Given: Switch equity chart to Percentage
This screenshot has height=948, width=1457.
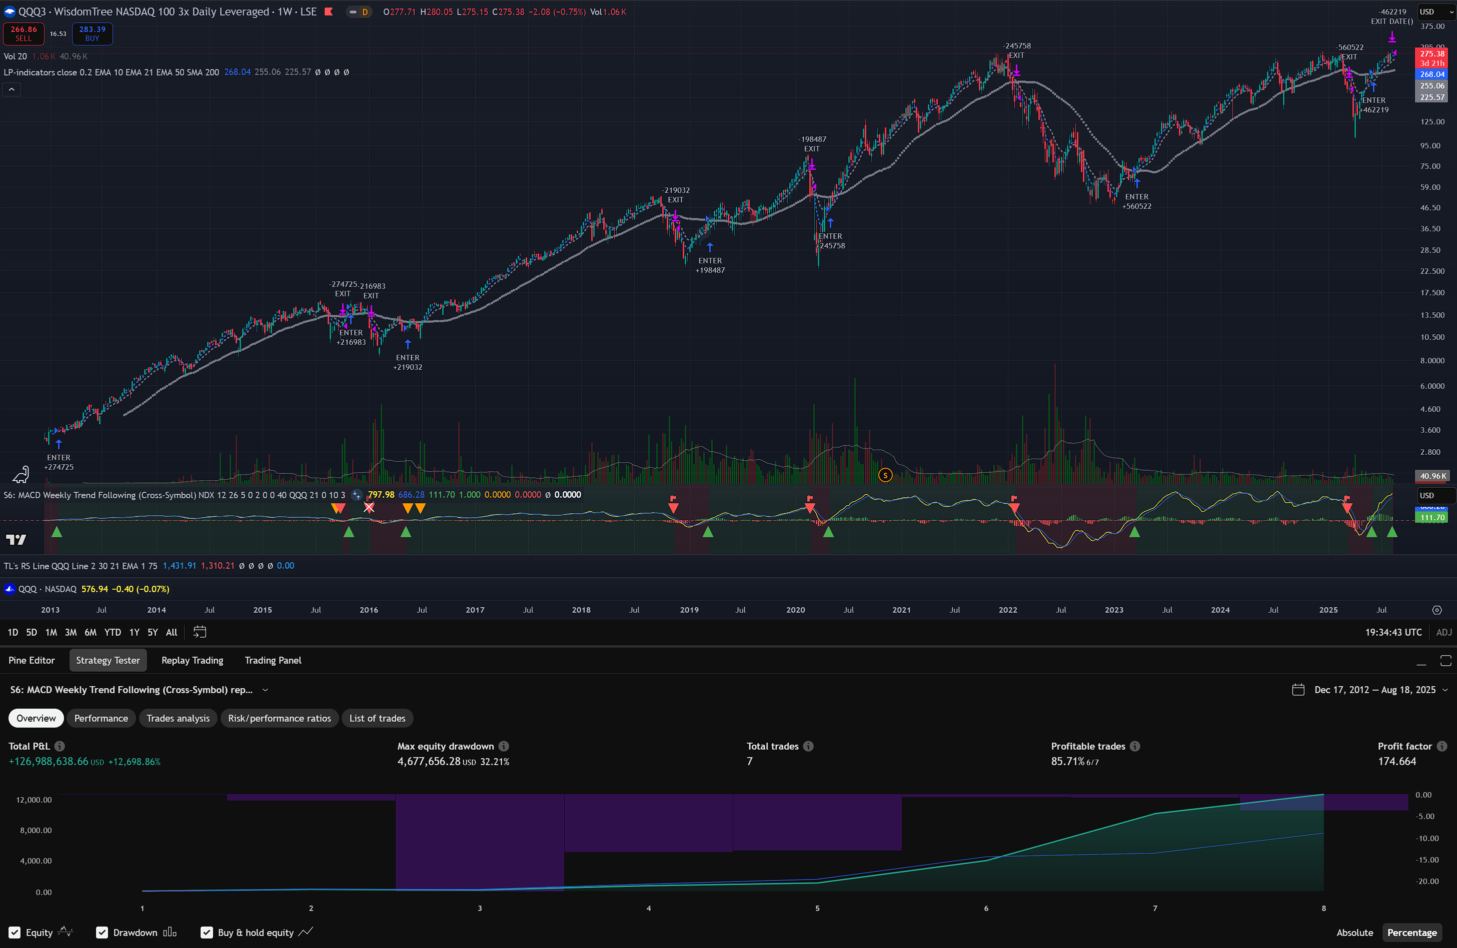Looking at the screenshot, I should point(1411,932).
